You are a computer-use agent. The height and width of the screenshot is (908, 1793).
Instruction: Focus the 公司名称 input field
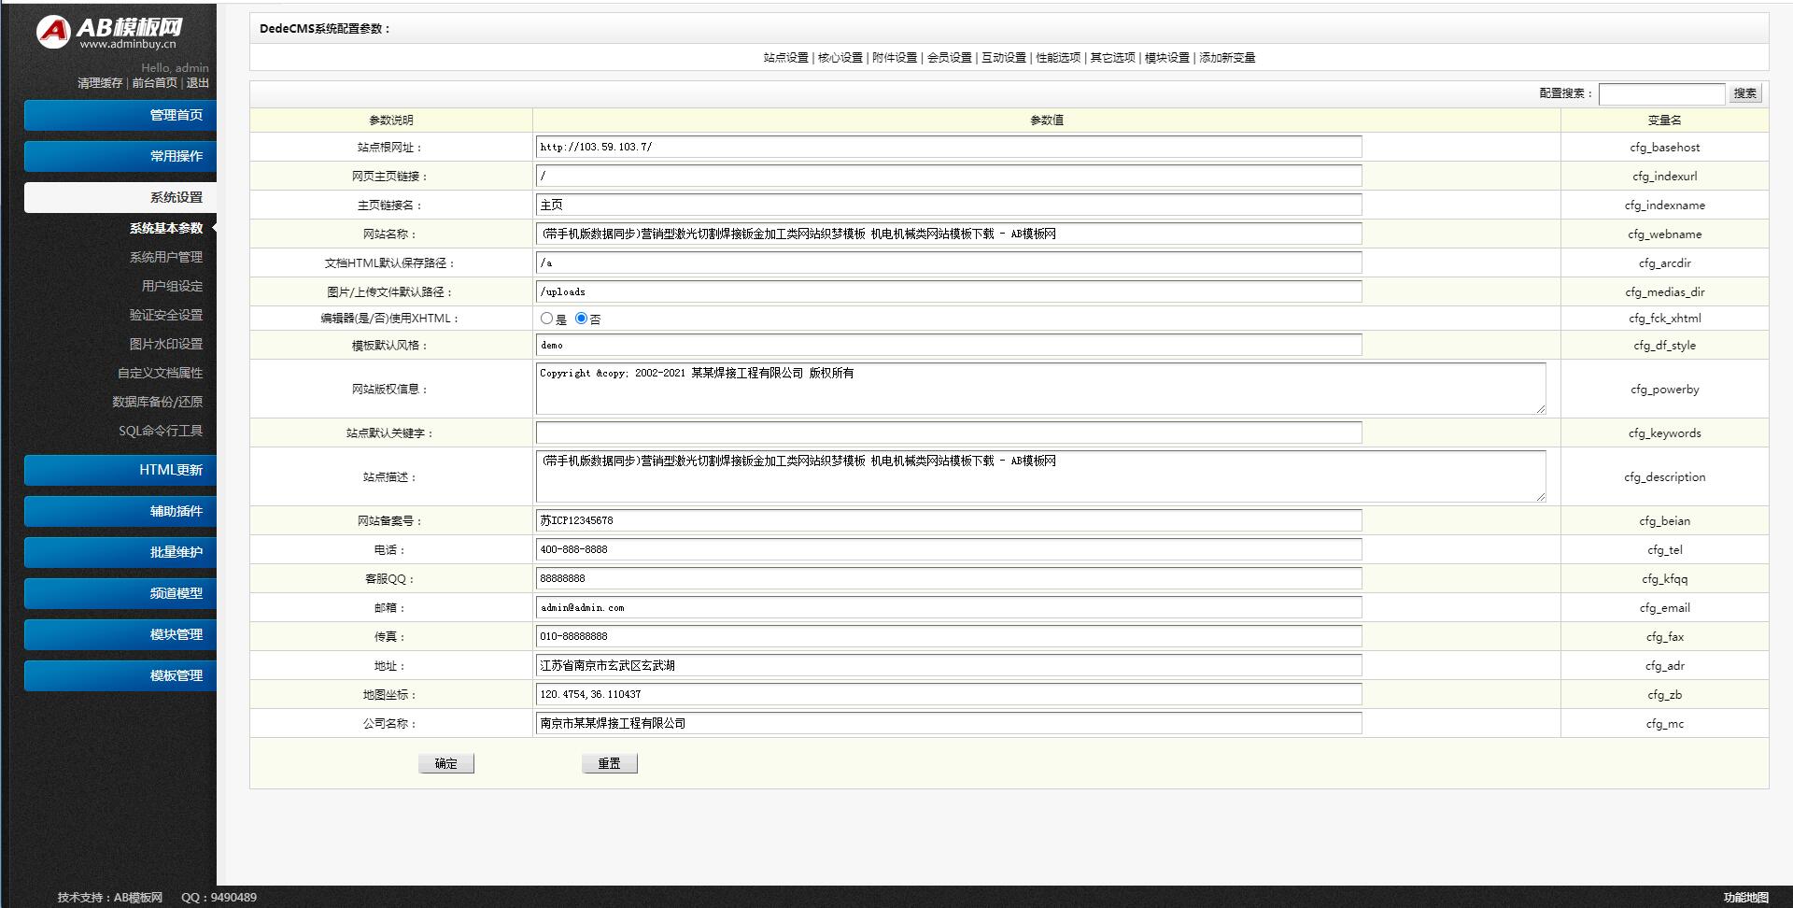point(949,723)
